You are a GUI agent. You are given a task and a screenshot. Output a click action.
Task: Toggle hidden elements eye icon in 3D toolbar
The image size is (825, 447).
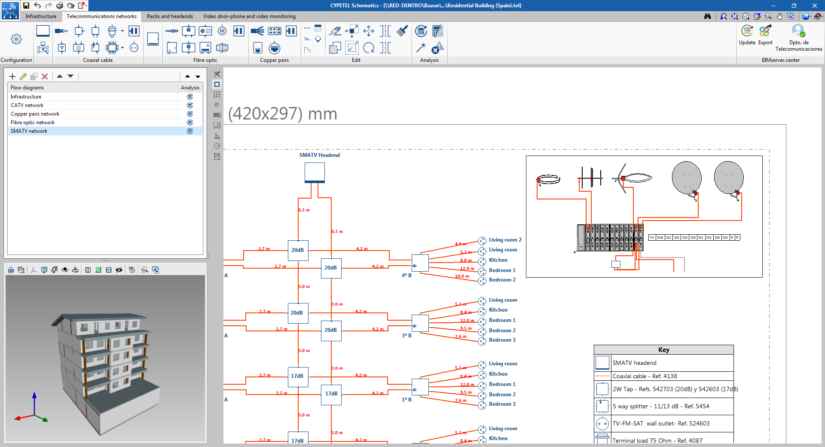(119, 270)
